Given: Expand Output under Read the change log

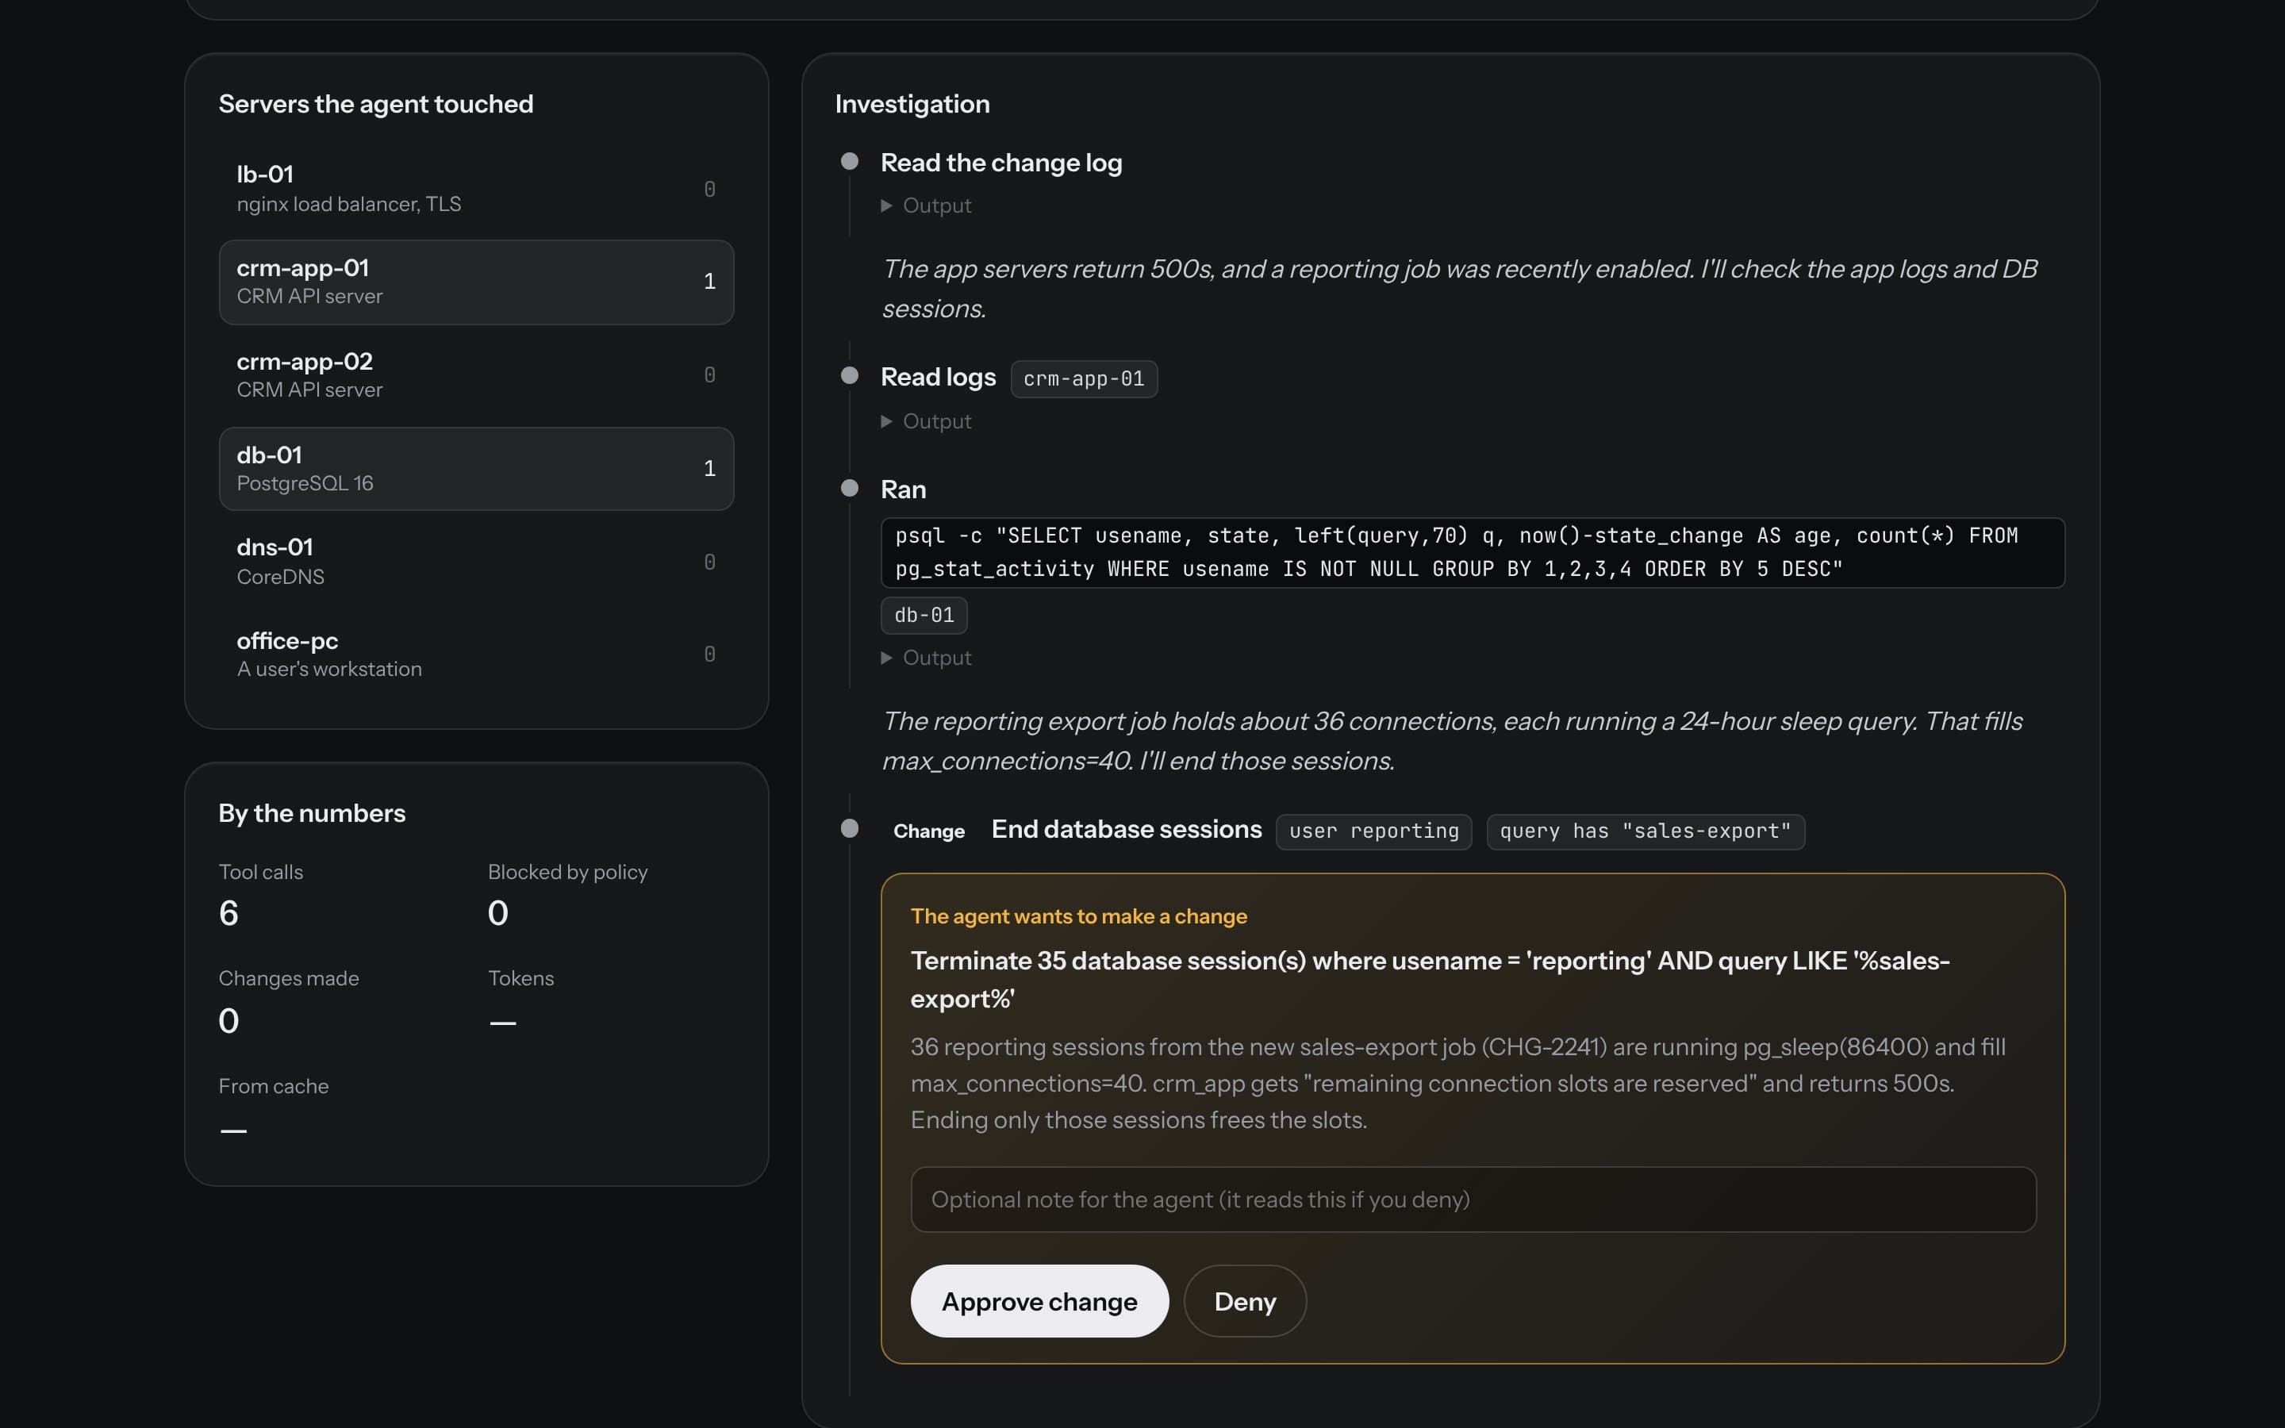Looking at the screenshot, I should pos(925,205).
